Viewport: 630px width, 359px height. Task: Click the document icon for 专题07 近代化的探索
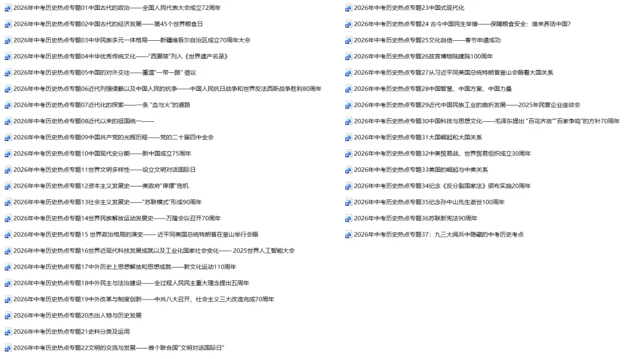point(8,105)
